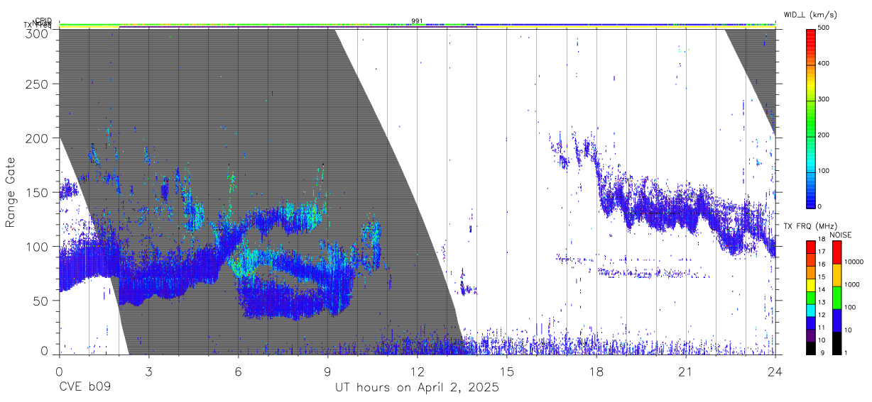Viewport: 872px width, 402px height.
Task: Pick the green swatch in NOISE legend
Action: tap(836, 296)
